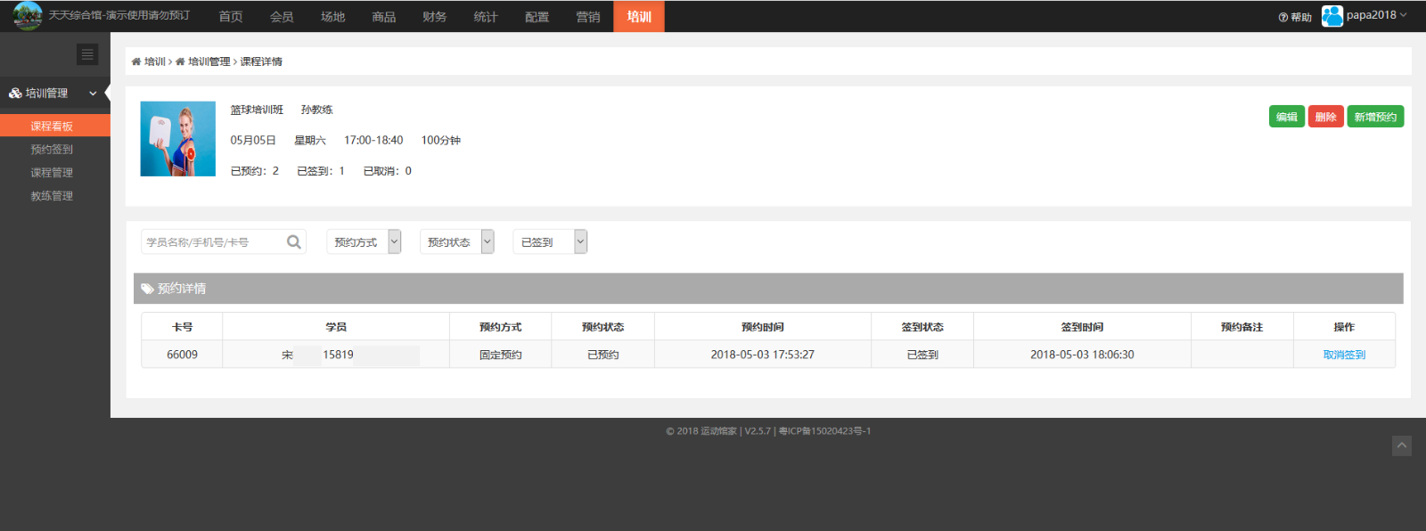
Task: Open the 统计 menu
Action: coord(486,16)
